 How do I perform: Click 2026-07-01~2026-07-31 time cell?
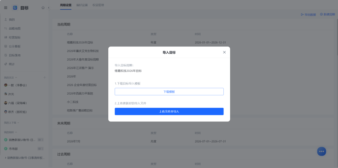(x=210, y=141)
